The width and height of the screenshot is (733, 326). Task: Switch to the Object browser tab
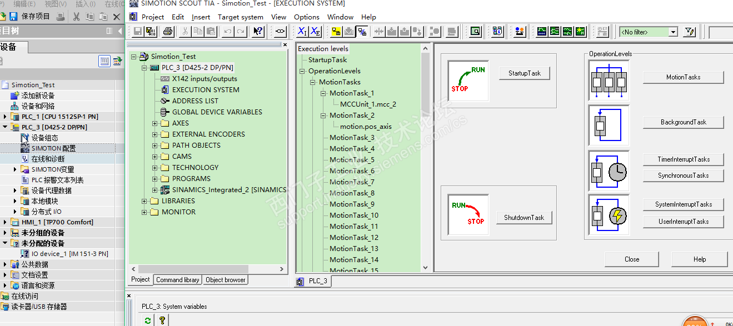(x=226, y=280)
